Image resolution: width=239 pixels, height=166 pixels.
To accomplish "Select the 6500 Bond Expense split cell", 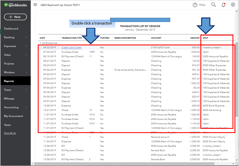I will (x=214, y=106).
